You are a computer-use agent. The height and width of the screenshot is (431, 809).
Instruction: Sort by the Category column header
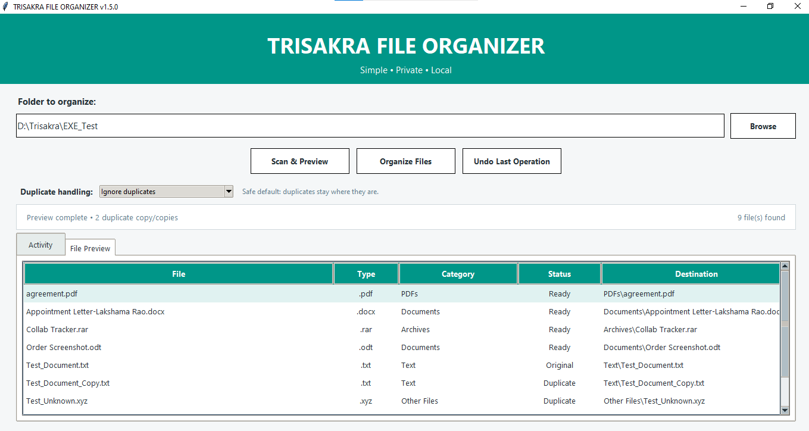(x=458, y=274)
